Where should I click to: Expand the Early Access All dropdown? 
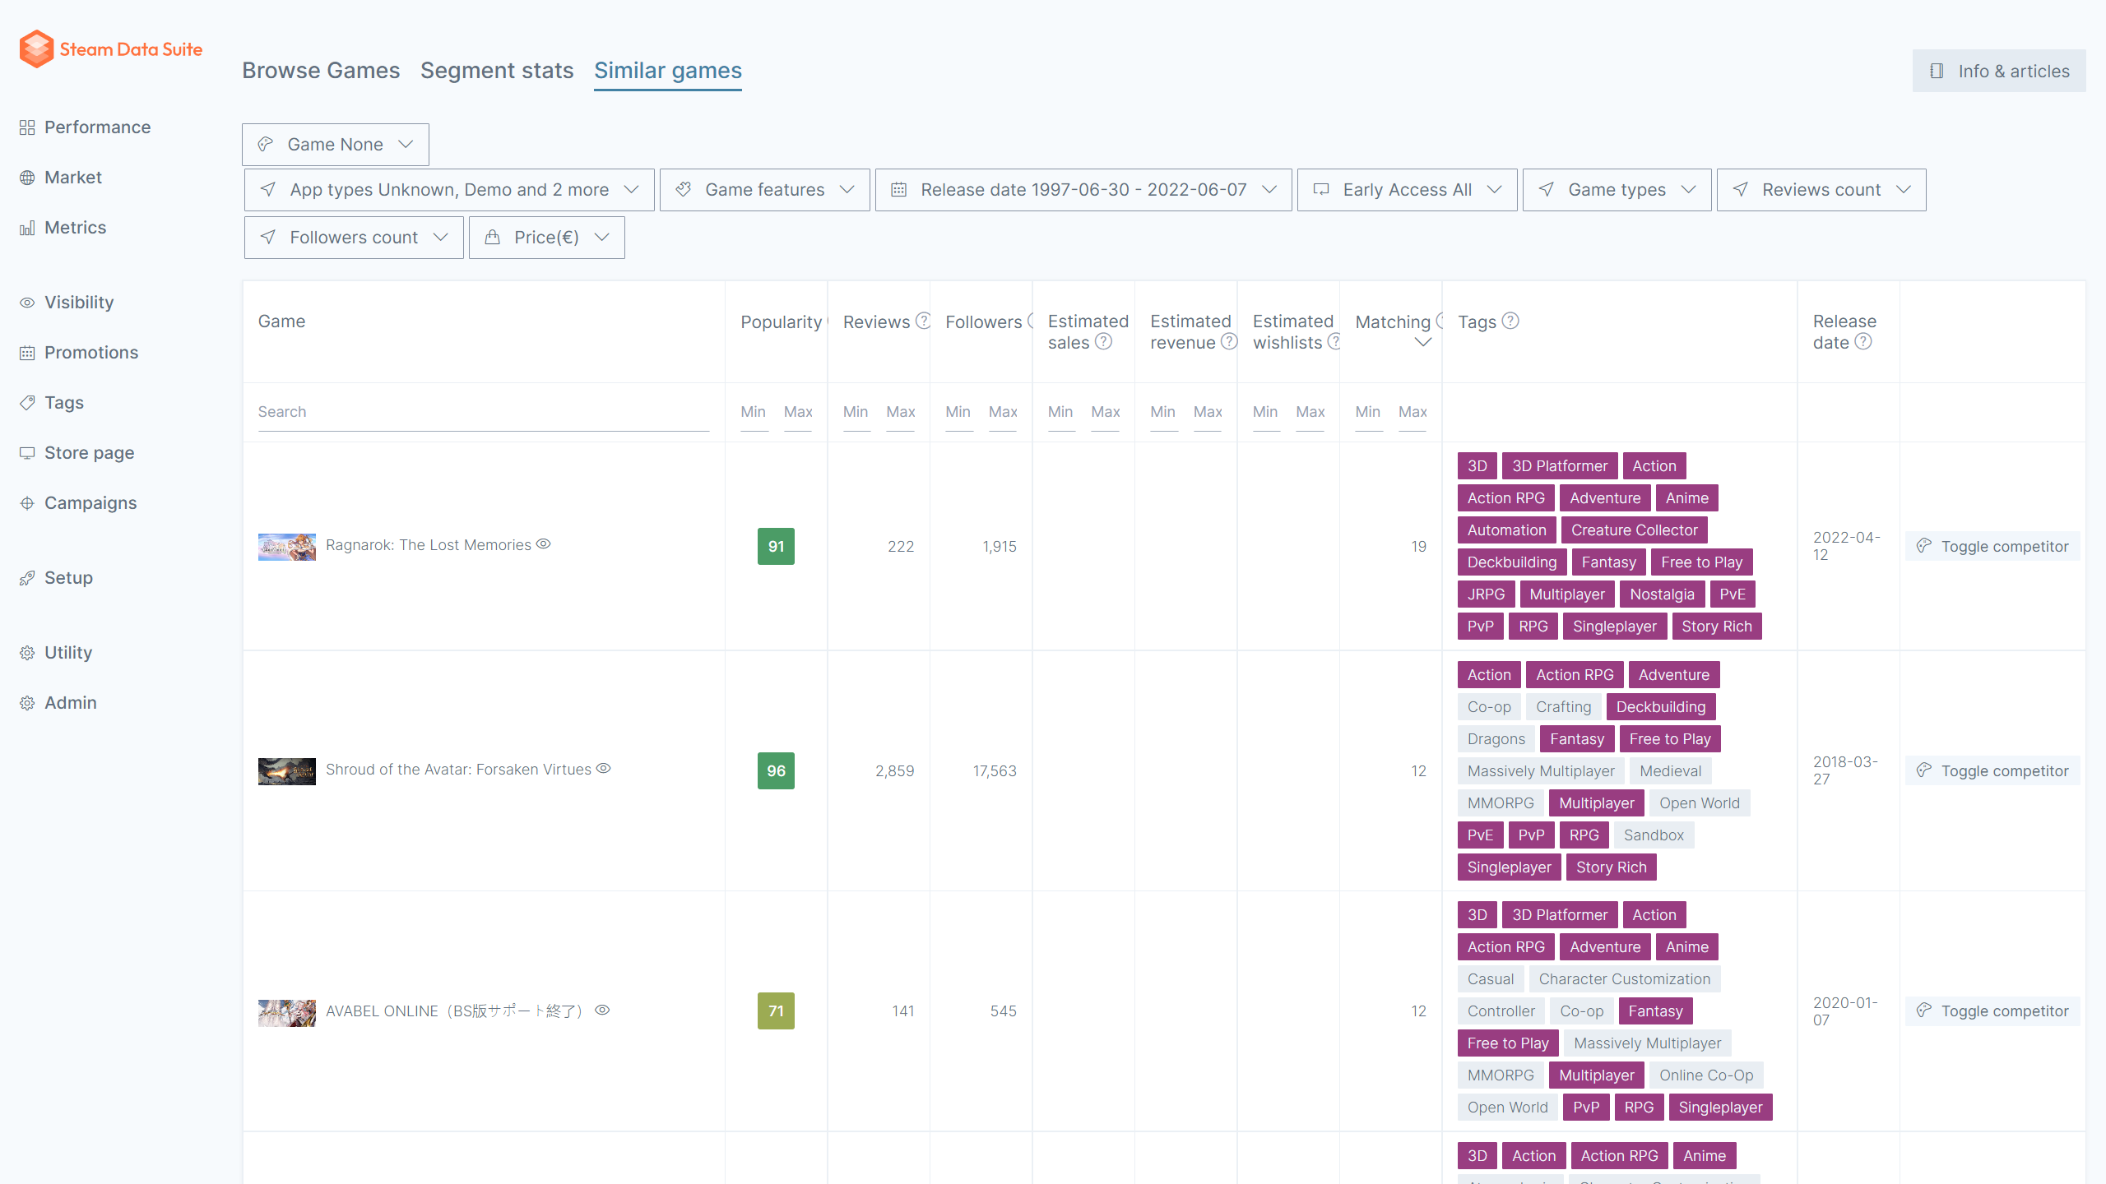pos(1408,190)
